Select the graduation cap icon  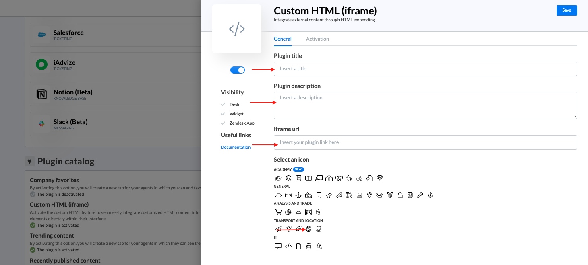[278, 178]
